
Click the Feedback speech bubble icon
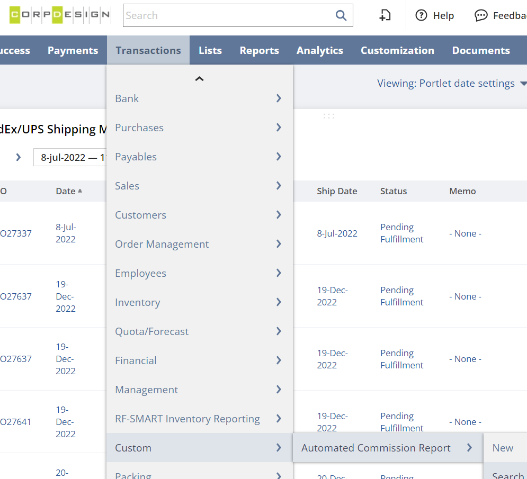(481, 15)
